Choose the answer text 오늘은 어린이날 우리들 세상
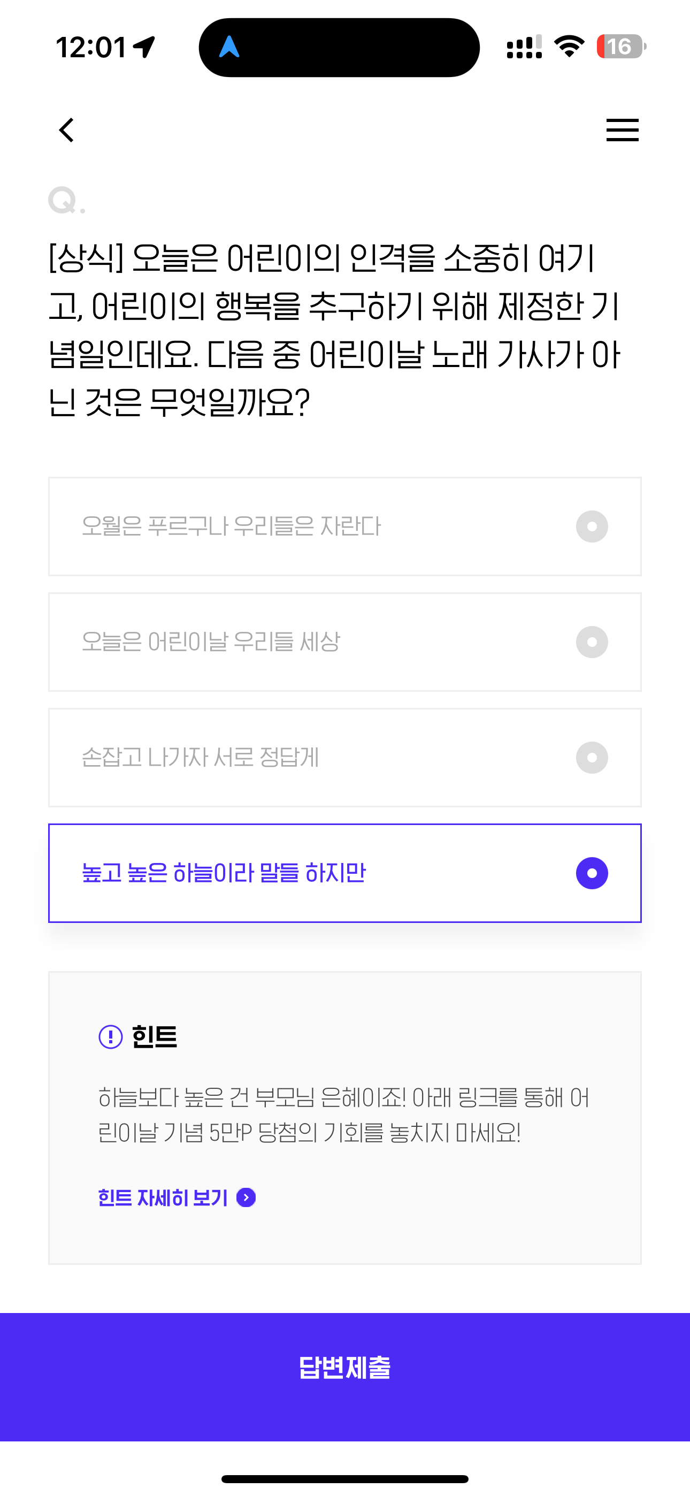 point(211,642)
